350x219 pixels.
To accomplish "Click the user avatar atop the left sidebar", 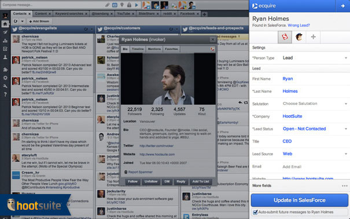I will [5, 16].
